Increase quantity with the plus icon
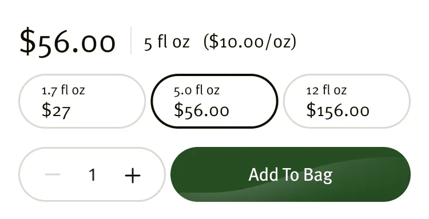This screenshot has height=219, width=429. click(x=133, y=175)
